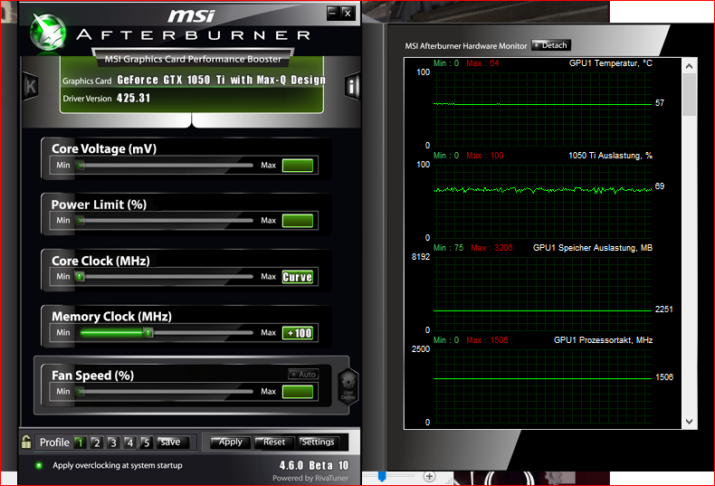Open the Core Clock Curve editor

coord(298,277)
